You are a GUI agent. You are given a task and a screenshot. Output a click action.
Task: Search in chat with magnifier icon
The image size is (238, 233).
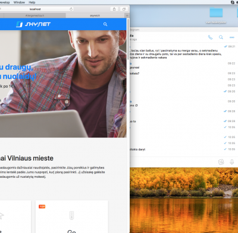[221, 37]
